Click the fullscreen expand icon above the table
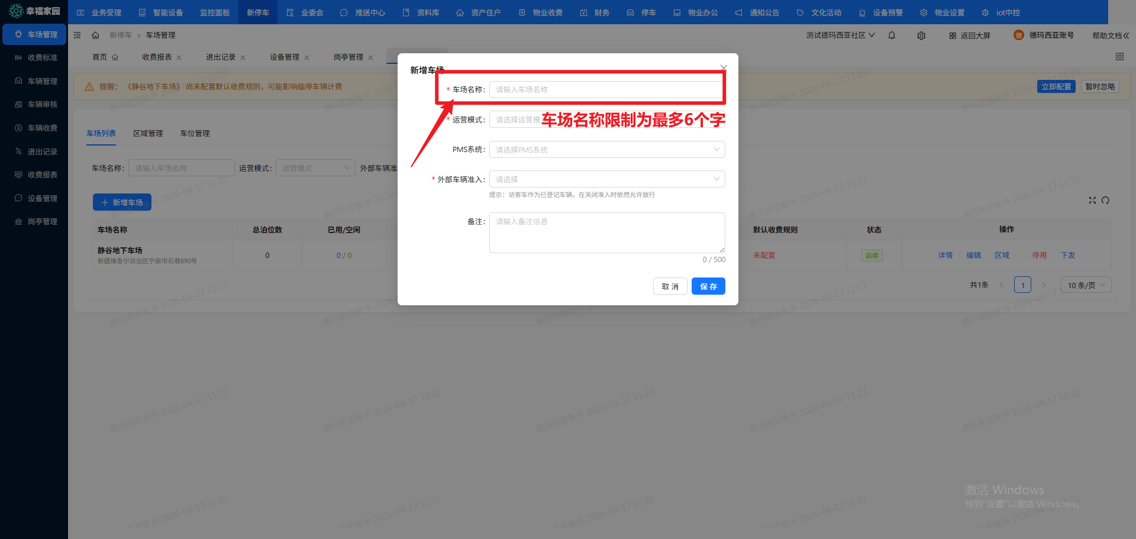The width and height of the screenshot is (1136, 539). [x=1092, y=201]
